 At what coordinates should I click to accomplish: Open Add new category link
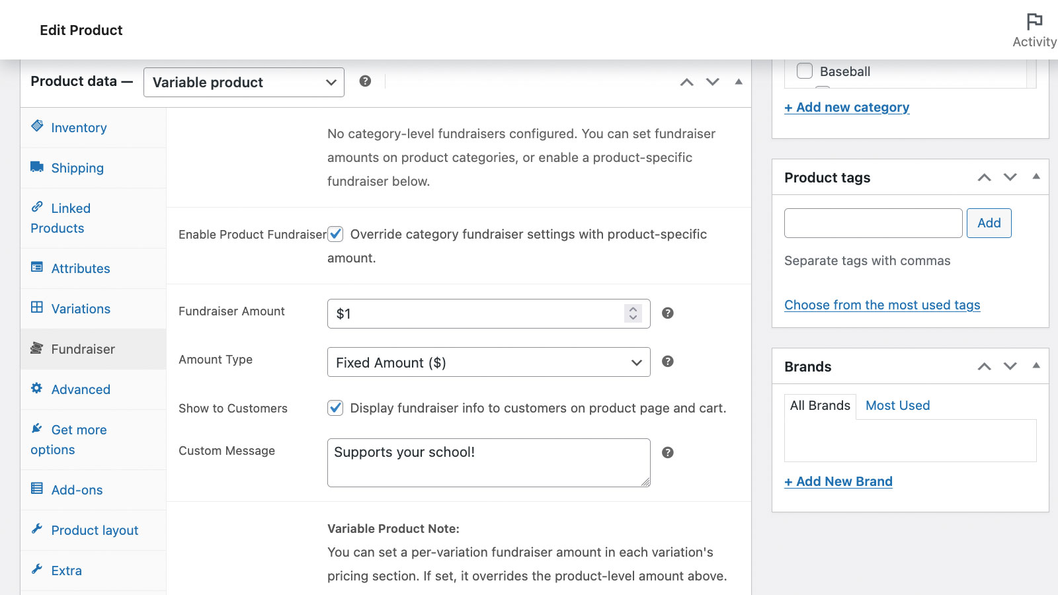click(847, 106)
